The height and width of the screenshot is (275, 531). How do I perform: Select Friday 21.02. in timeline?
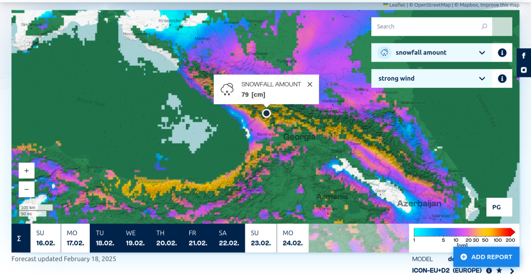tap(198, 238)
